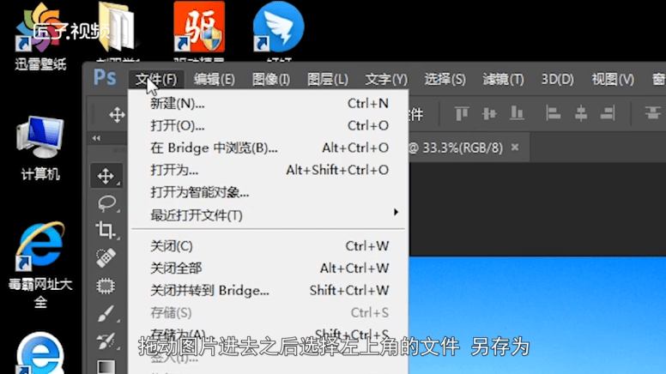Collapse the tools panel with double arrows

96,138
